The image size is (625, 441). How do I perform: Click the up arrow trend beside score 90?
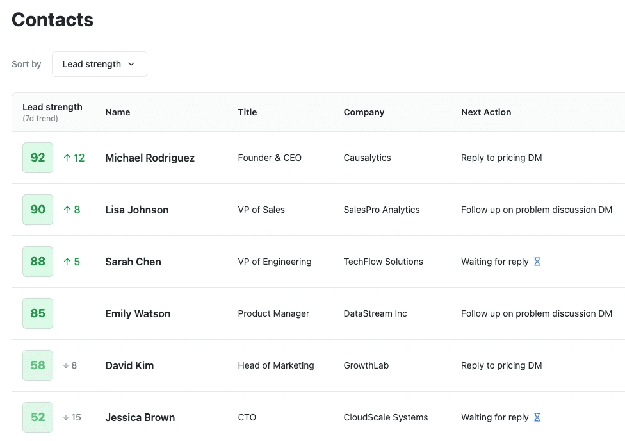(x=67, y=210)
